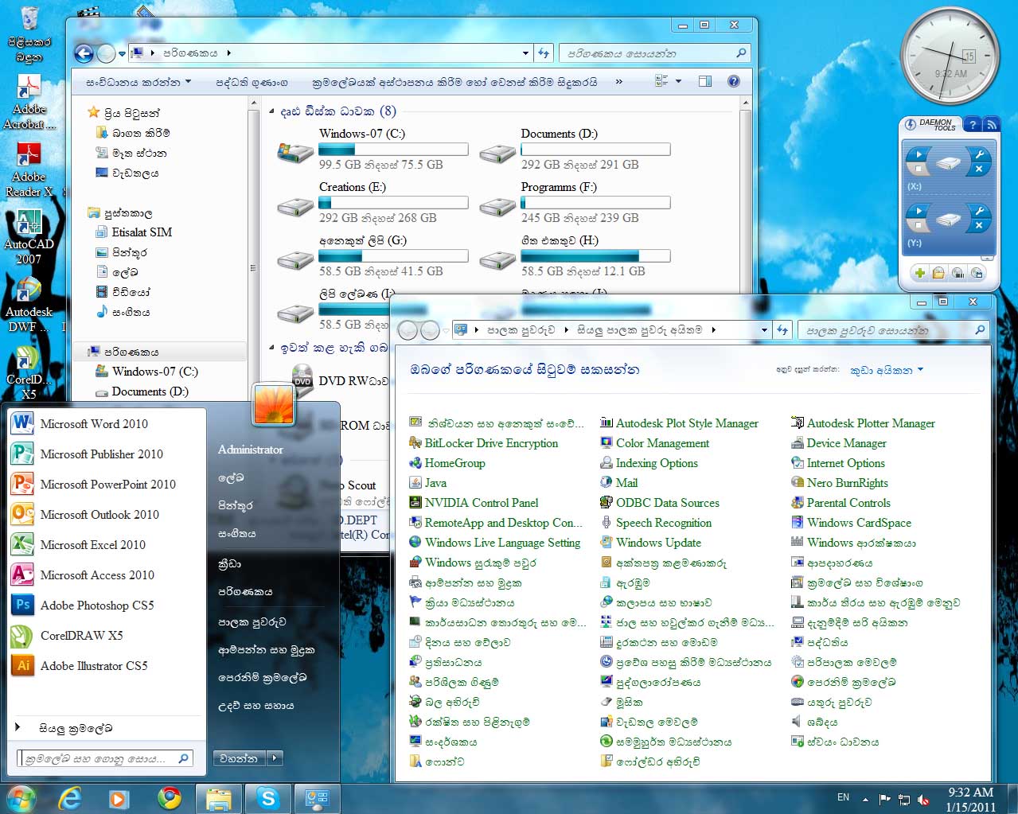Open Games entry in Start menu
Screen dimensions: 1018x814
[229, 563]
